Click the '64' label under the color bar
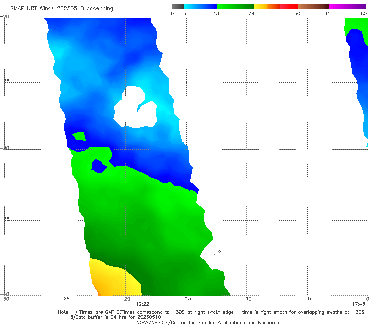This screenshot has width=372, height=326. click(x=327, y=14)
